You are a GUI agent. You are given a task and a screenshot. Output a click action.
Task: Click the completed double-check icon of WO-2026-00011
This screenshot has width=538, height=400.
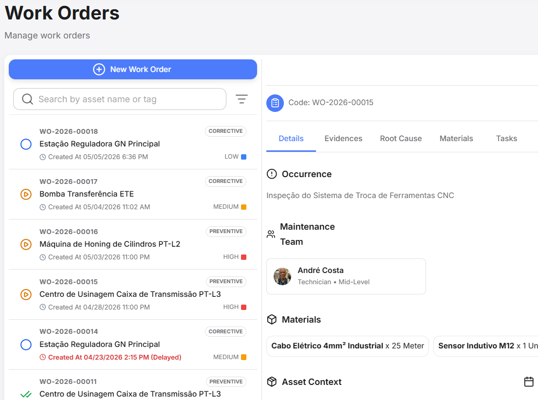coord(26,394)
